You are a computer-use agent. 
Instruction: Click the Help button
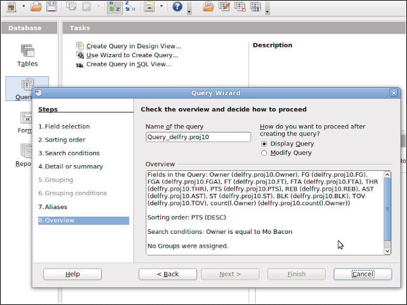click(72, 274)
